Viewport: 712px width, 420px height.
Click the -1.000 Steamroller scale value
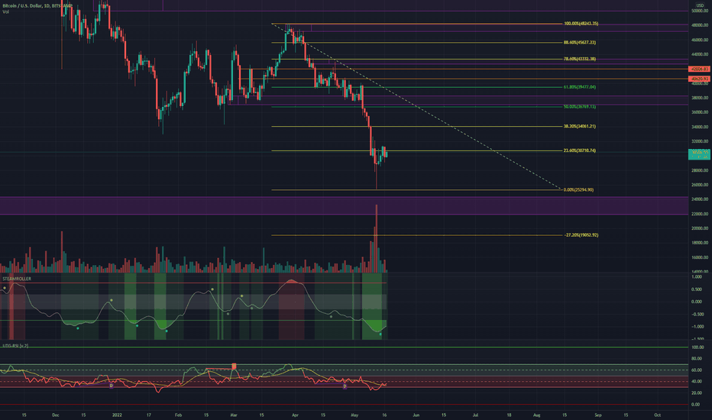(697, 327)
